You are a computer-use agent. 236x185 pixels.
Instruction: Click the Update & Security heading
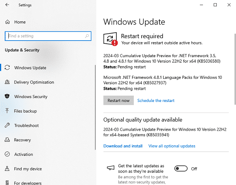tap(22, 50)
